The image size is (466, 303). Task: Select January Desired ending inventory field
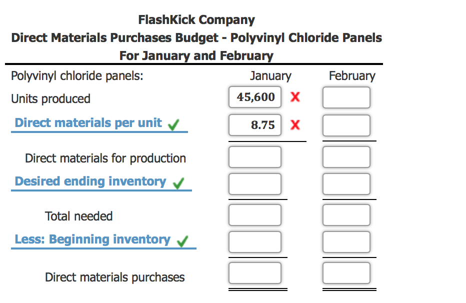point(255,183)
